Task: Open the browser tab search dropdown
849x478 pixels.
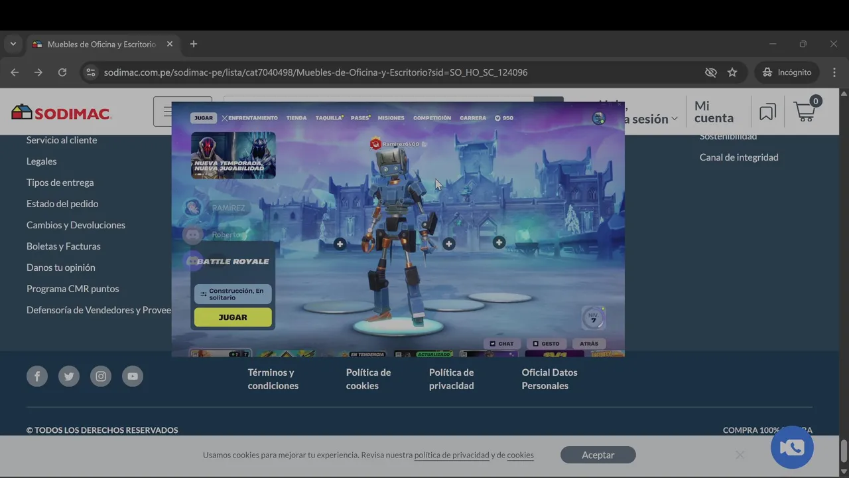Action: click(x=13, y=44)
